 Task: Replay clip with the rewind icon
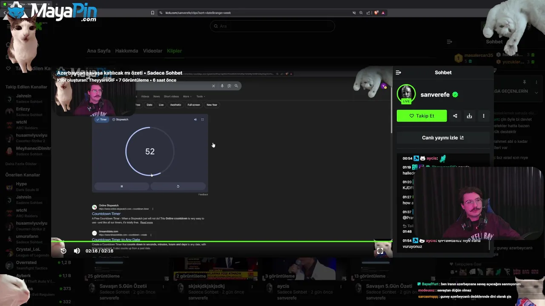pyautogui.click(x=63, y=251)
